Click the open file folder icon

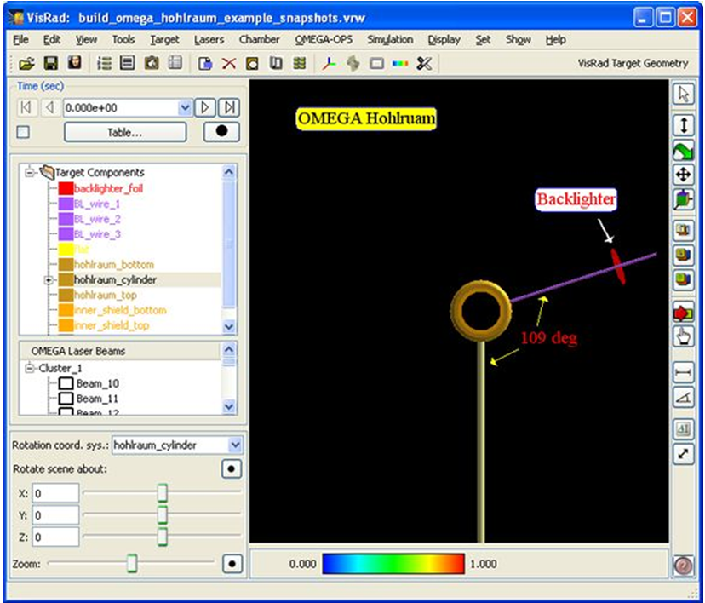pyautogui.click(x=26, y=63)
